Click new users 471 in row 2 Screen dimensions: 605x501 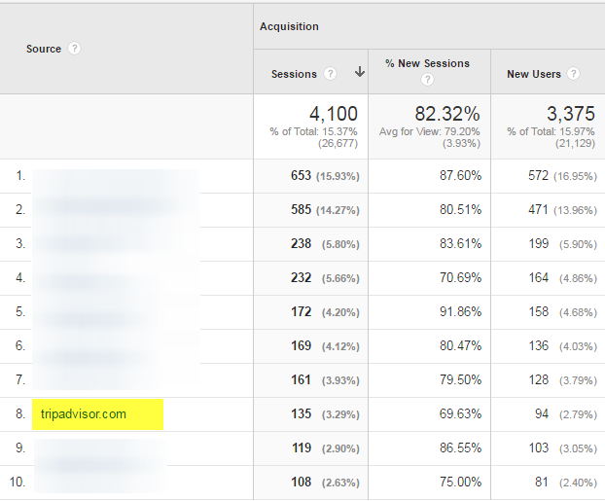point(538,209)
